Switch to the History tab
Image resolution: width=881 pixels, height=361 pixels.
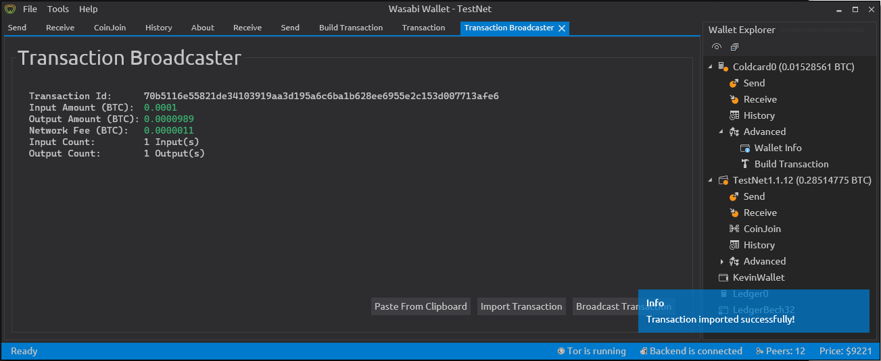[x=159, y=28]
